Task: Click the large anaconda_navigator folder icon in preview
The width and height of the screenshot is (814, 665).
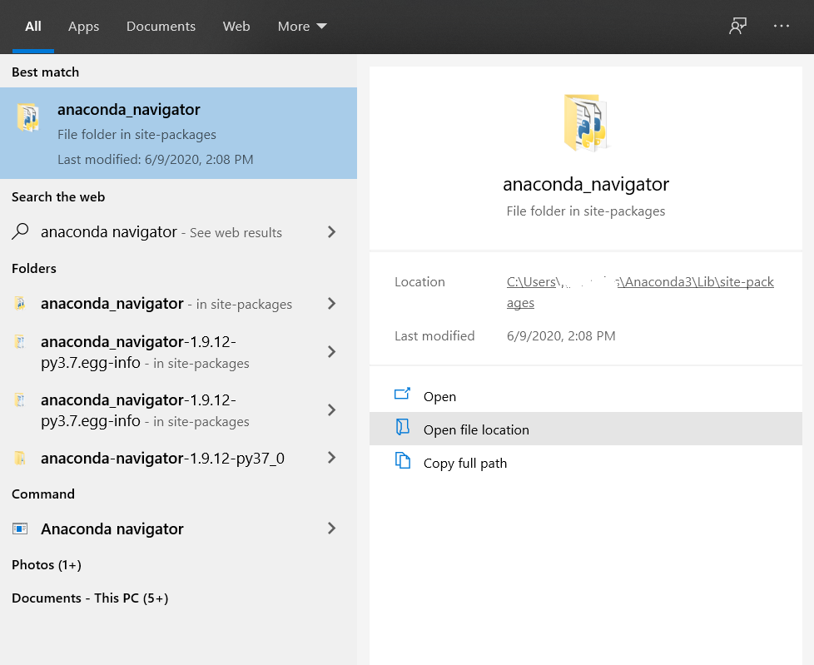Action: point(586,123)
